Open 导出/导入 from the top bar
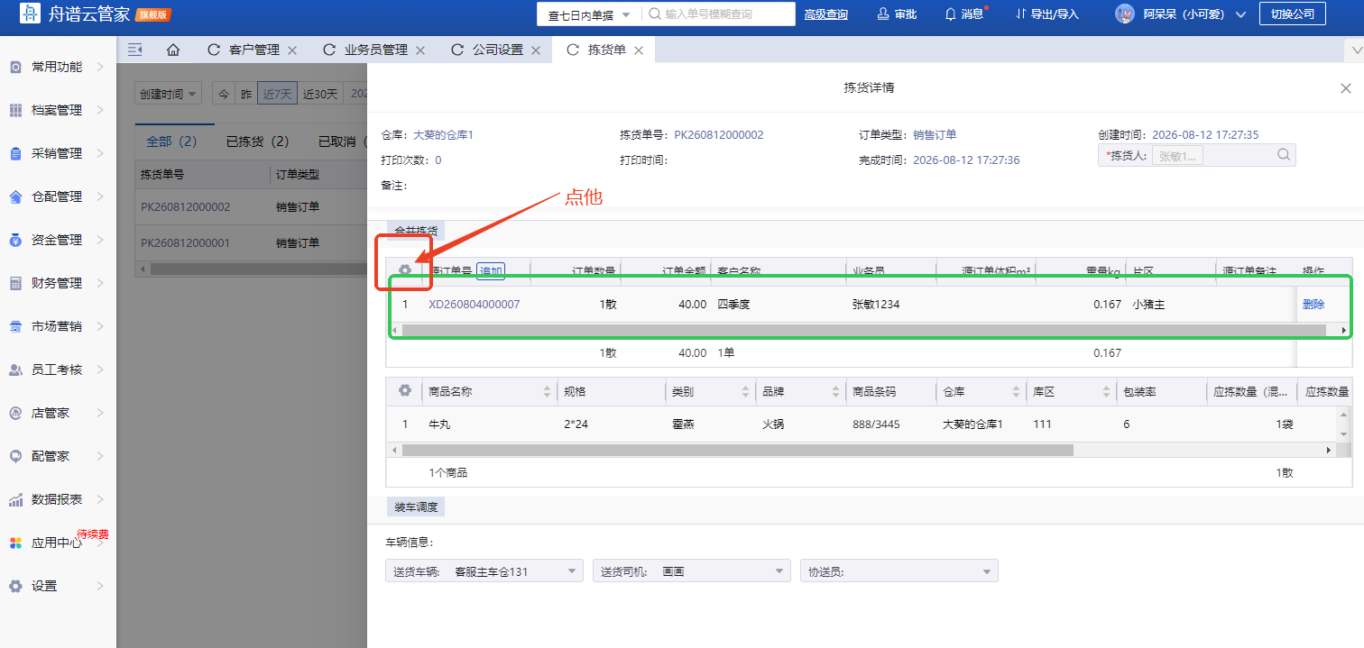The height and width of the screenshot is (648, 1364). point(1046,14)
